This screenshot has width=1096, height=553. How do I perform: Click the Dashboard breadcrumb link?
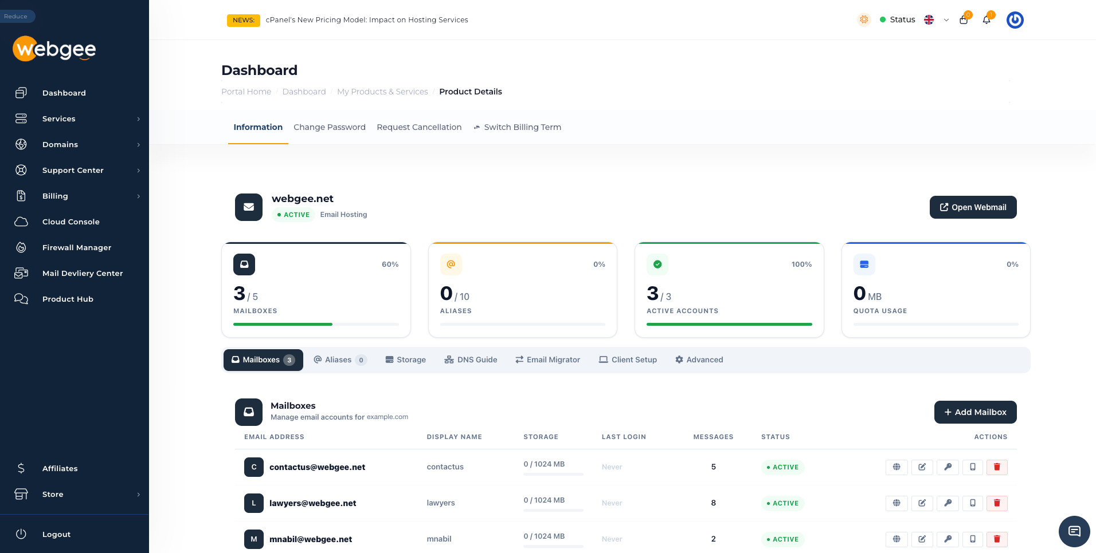pos(304,92)
